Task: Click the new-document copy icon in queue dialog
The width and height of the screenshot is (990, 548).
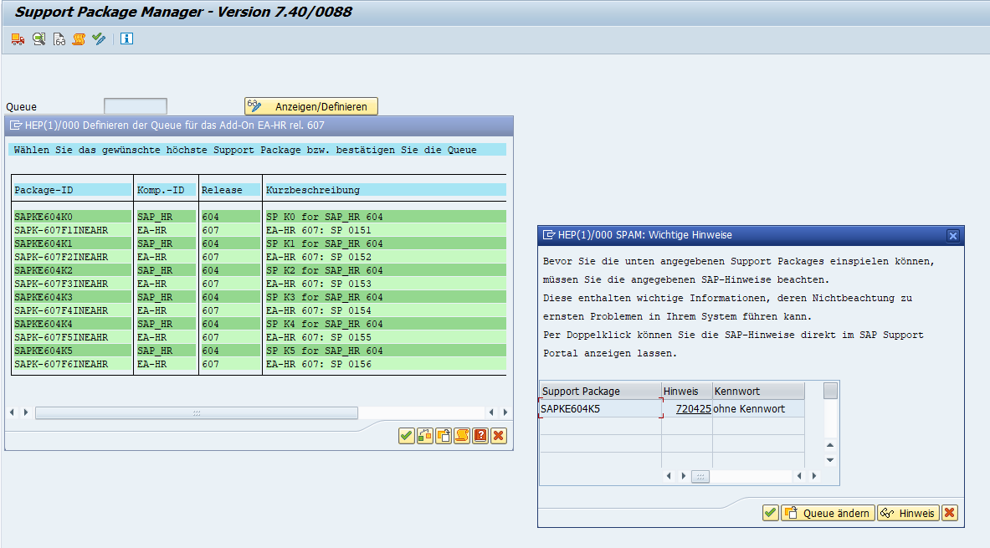Action: click(x=444, y=436)
